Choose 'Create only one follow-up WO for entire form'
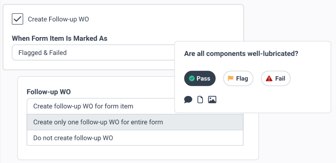Screen dimensions: 336x163 coord(98,122)
